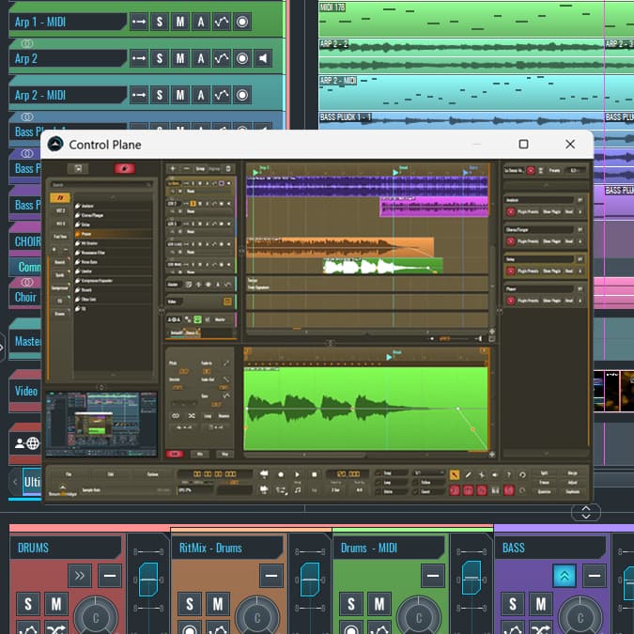Image resolution: width=634 pixels, height=634 pixels.
Task: Click the minus button on DRUMS mixer channel
Action: (x=110, y=576)
